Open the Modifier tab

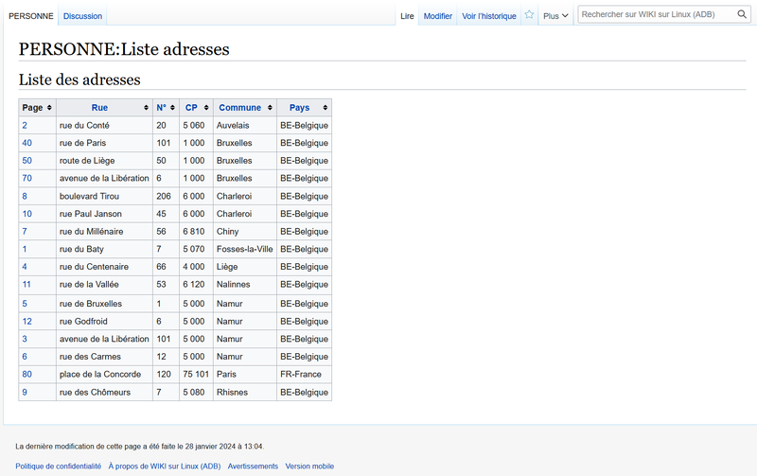438,16
